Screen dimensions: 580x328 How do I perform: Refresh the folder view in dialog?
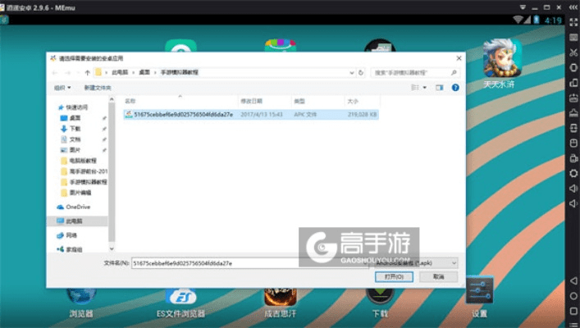(361, 73)
